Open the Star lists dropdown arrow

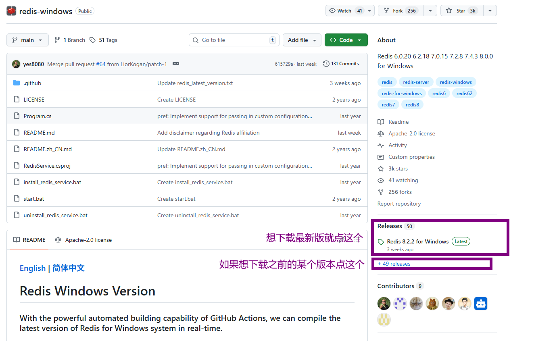(490, 10)
